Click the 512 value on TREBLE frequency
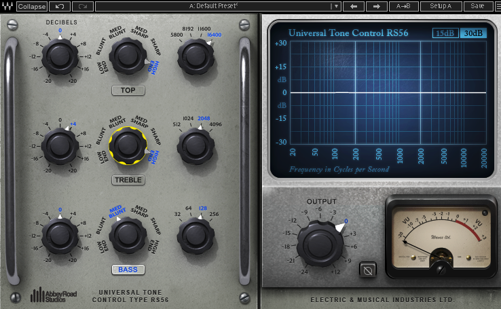Screen dimensions: 501x309 (x=177, y=125)
